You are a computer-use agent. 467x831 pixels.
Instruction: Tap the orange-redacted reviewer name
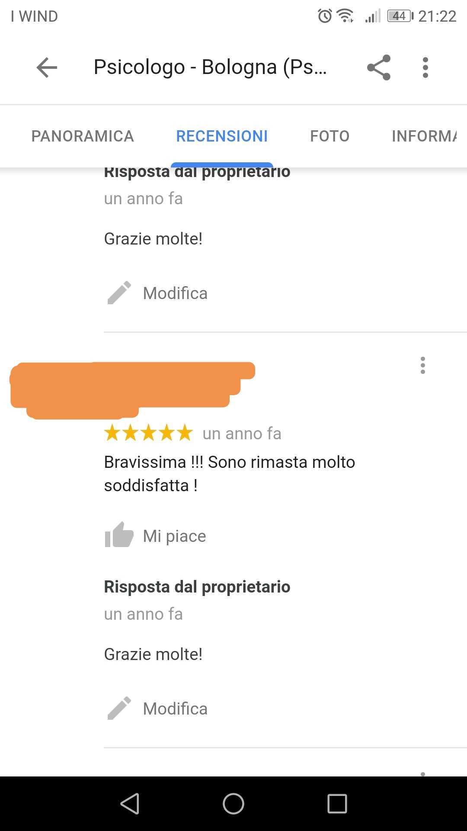click(x=132, y=390)
